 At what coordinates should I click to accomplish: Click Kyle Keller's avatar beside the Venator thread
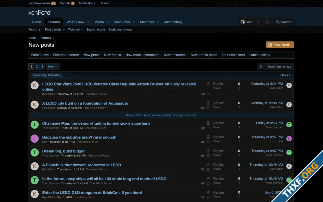[x=35, y=85]
